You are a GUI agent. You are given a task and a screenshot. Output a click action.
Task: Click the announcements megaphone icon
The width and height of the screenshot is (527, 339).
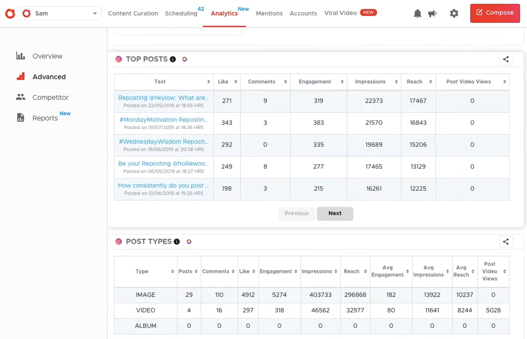coord(432,13)
